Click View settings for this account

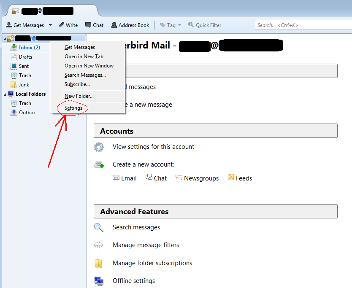tap(153, 147)
